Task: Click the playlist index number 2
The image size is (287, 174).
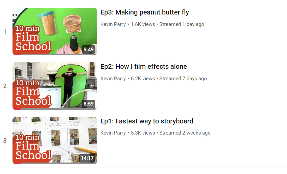Action: 5,86
